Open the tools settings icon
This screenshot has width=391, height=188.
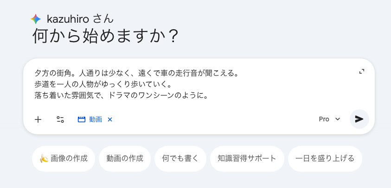coord(60,119)
